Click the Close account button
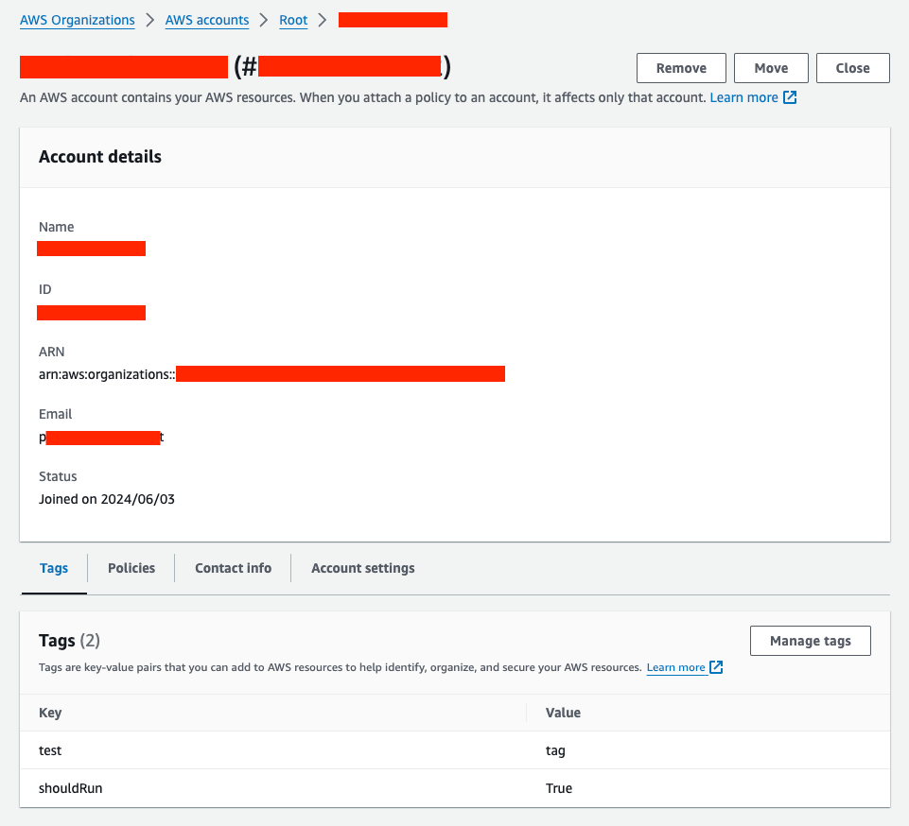 tap(853, 68)
